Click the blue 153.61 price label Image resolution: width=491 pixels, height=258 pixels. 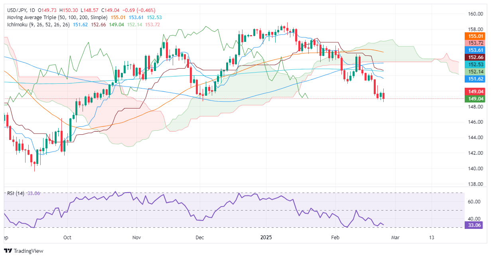(474, 50)
